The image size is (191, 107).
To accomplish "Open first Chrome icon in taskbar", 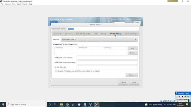I will (67, 104).
